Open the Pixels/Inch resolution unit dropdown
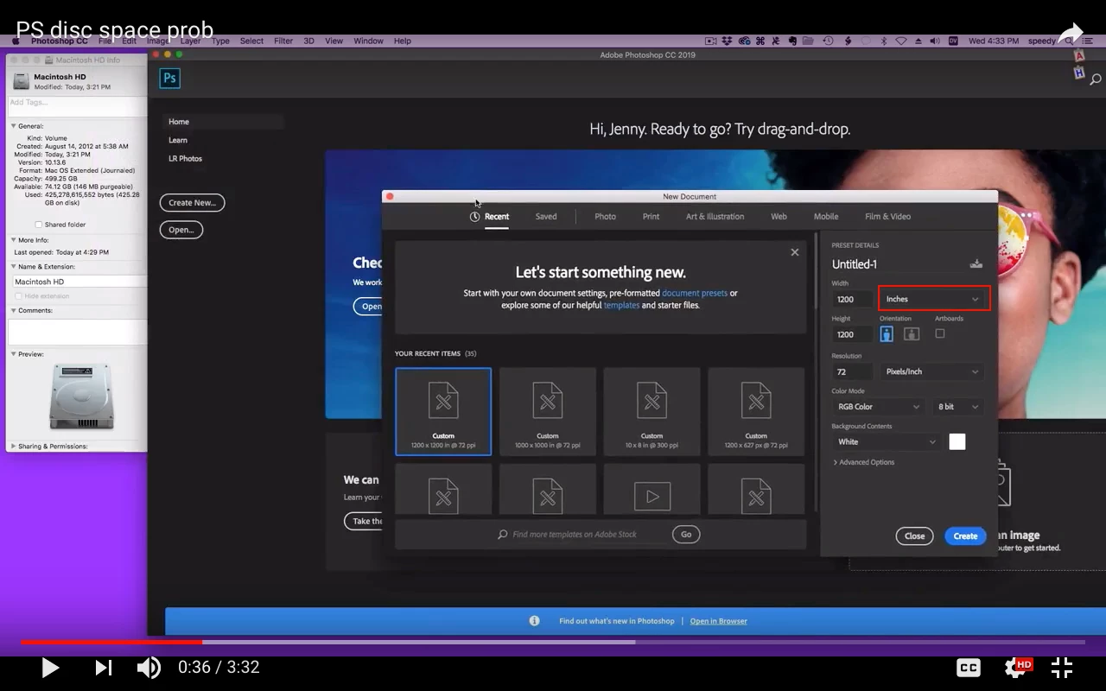The height and width of the screenshot is (691, 1106). coord(933,371)
